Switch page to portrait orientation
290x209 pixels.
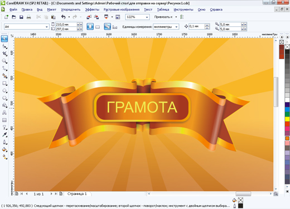[x=90, y=27]
